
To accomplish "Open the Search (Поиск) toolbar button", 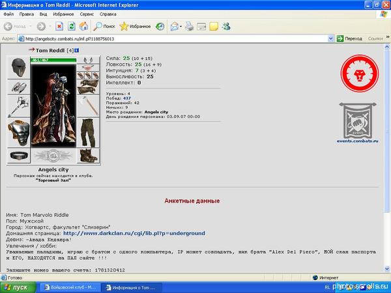I will coord(104,26).
